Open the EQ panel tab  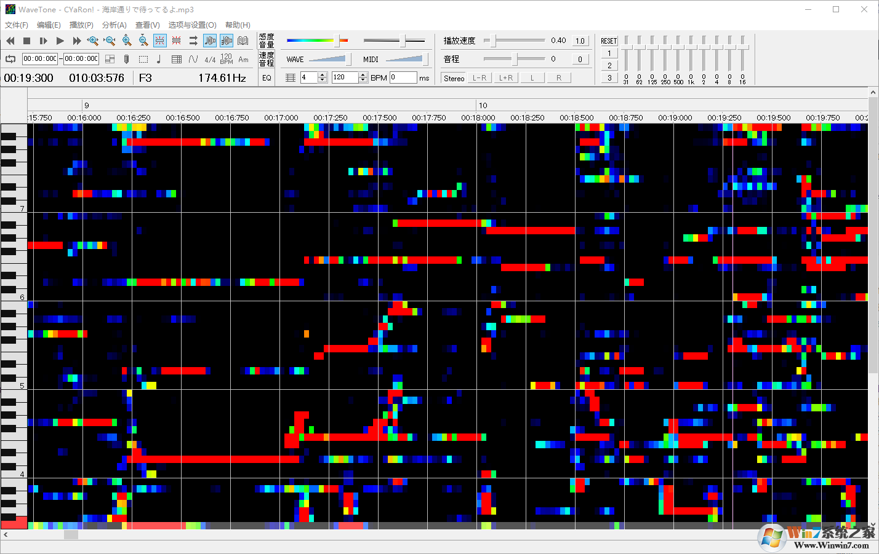[267, 78]
